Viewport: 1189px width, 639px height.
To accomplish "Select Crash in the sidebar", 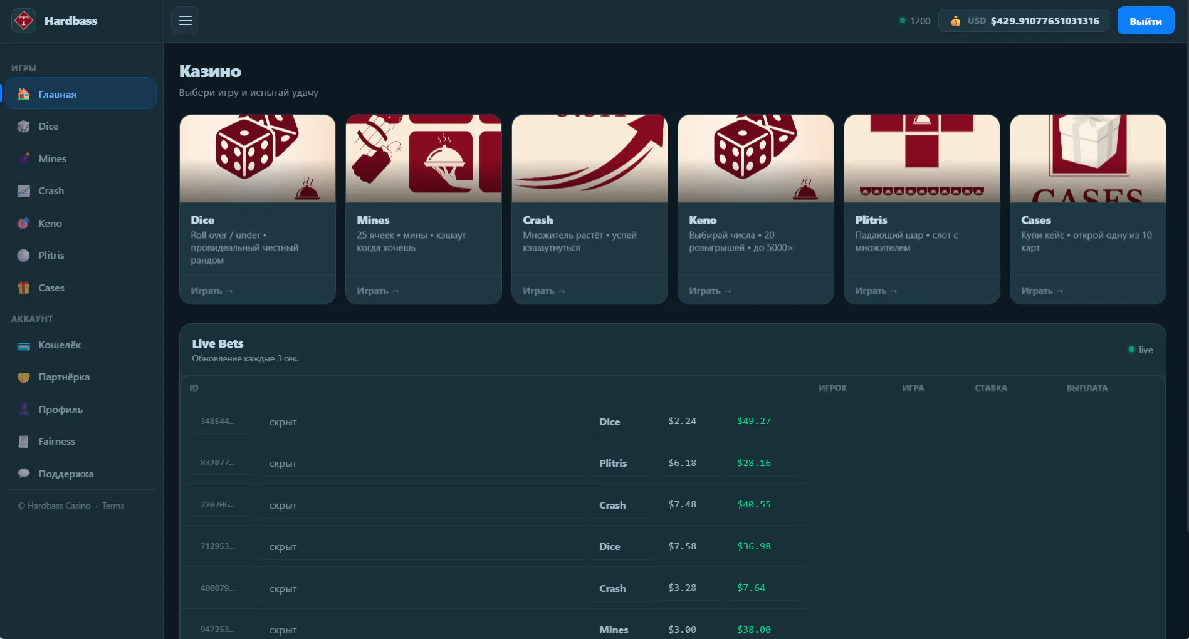I will [81, 190].
